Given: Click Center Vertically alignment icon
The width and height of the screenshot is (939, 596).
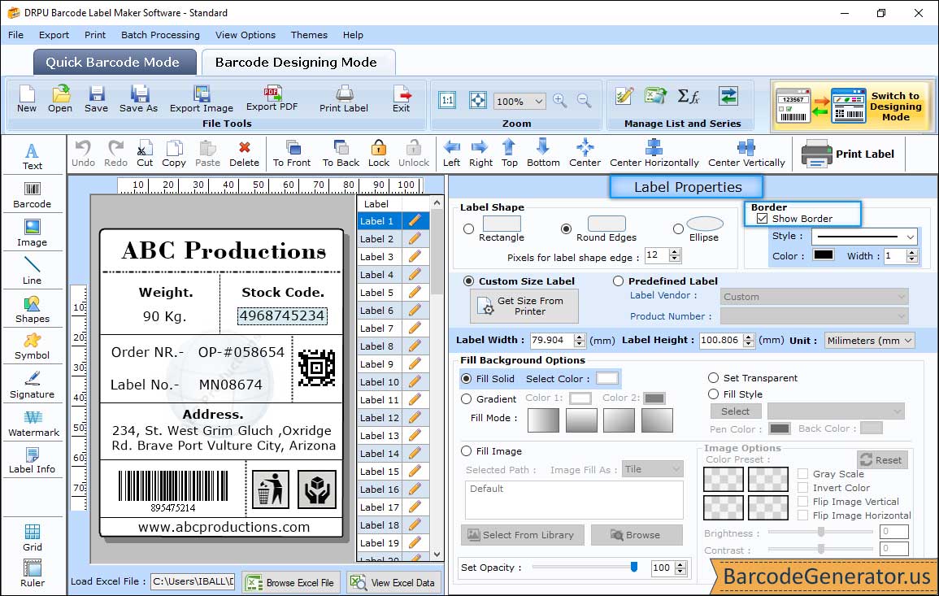Looking at the screenshot, I should pos(746,154).
